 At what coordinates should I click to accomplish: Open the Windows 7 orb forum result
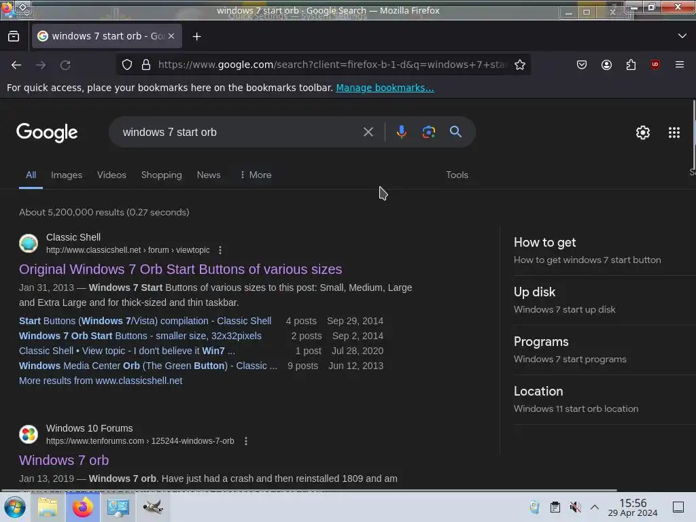point(64,460)
